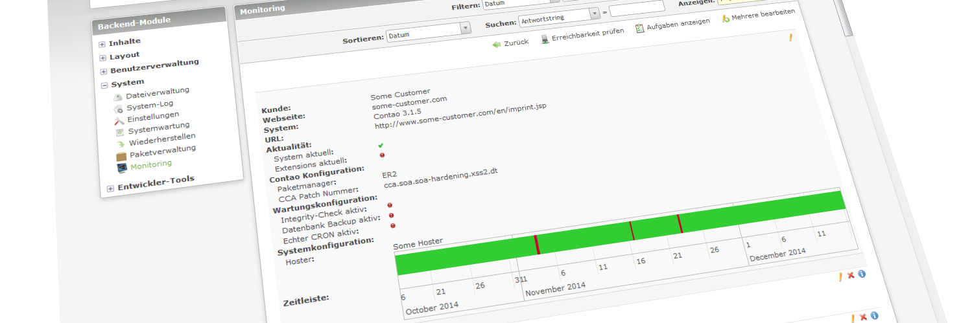Click the hoster value Some Hoster
The height and width of the screenshot is (323, 972).
[x=418, y=243]
